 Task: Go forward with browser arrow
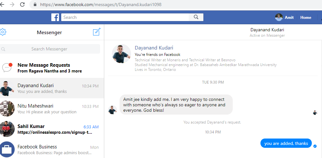(x=12, y=4)
